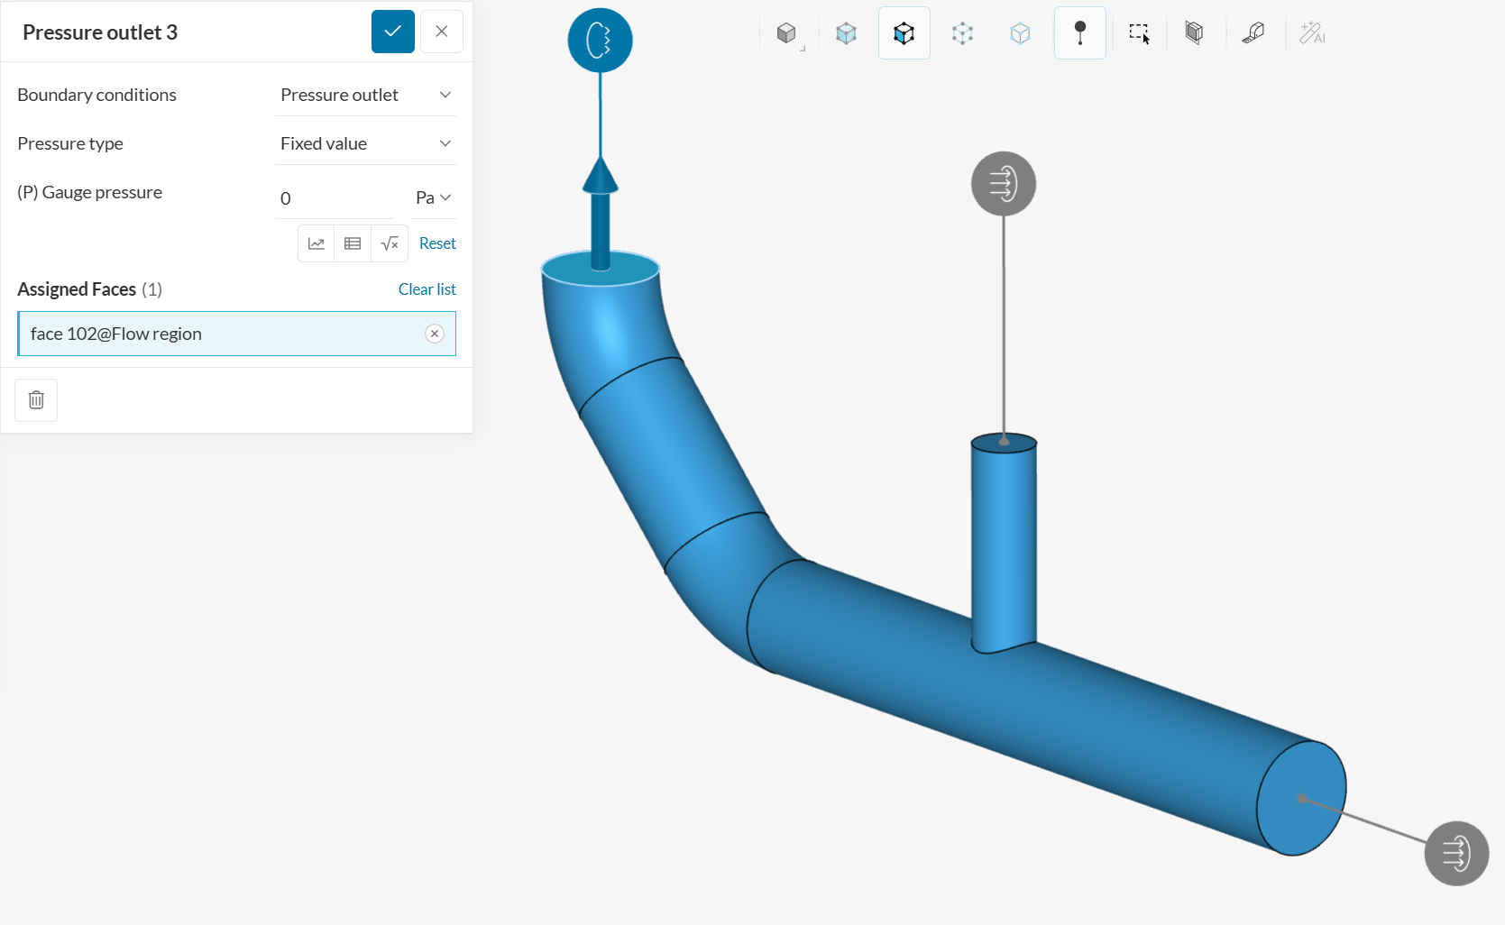
Task: Open the table input icon
Action: [353, 243]
